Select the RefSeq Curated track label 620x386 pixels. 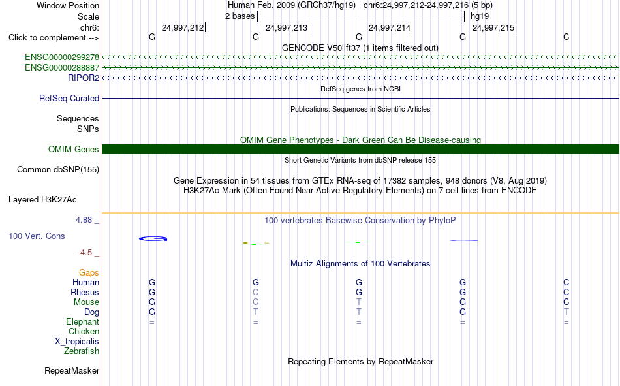coord(69,98)
